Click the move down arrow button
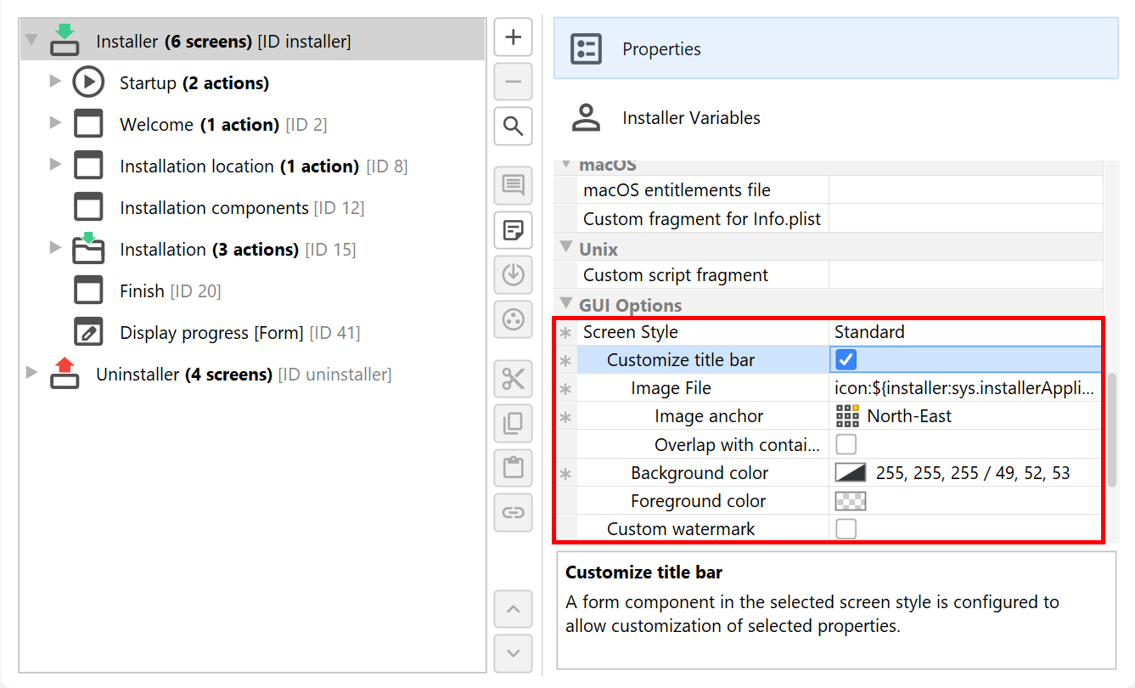Screen dimensions: 1135x688 pos(513,653)
